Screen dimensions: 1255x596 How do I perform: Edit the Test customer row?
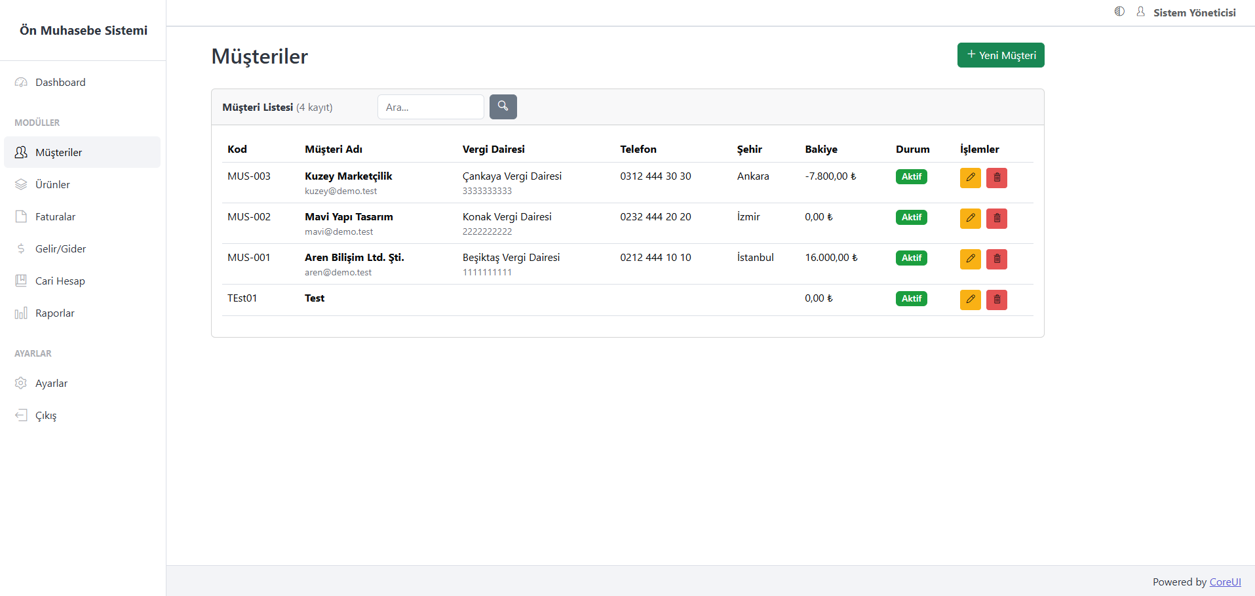[971, 300]
